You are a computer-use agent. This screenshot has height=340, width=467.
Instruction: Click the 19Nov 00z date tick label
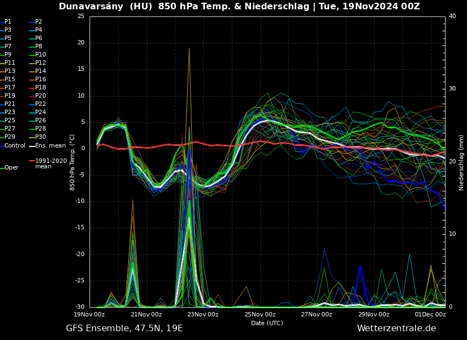pos(89,315)
